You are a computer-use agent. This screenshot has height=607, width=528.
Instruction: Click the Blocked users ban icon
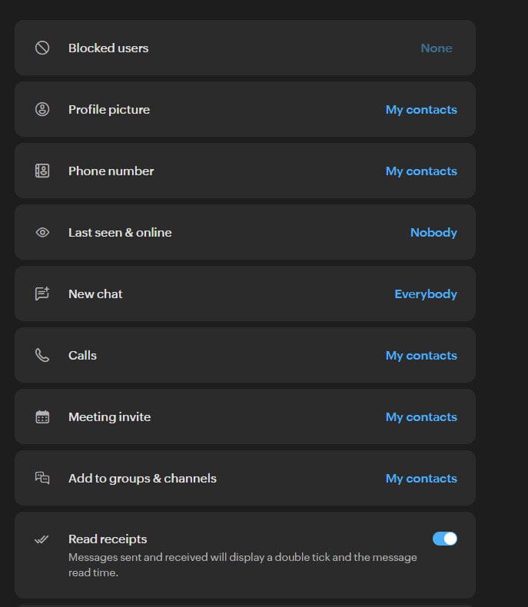click(x=42, y=48)
